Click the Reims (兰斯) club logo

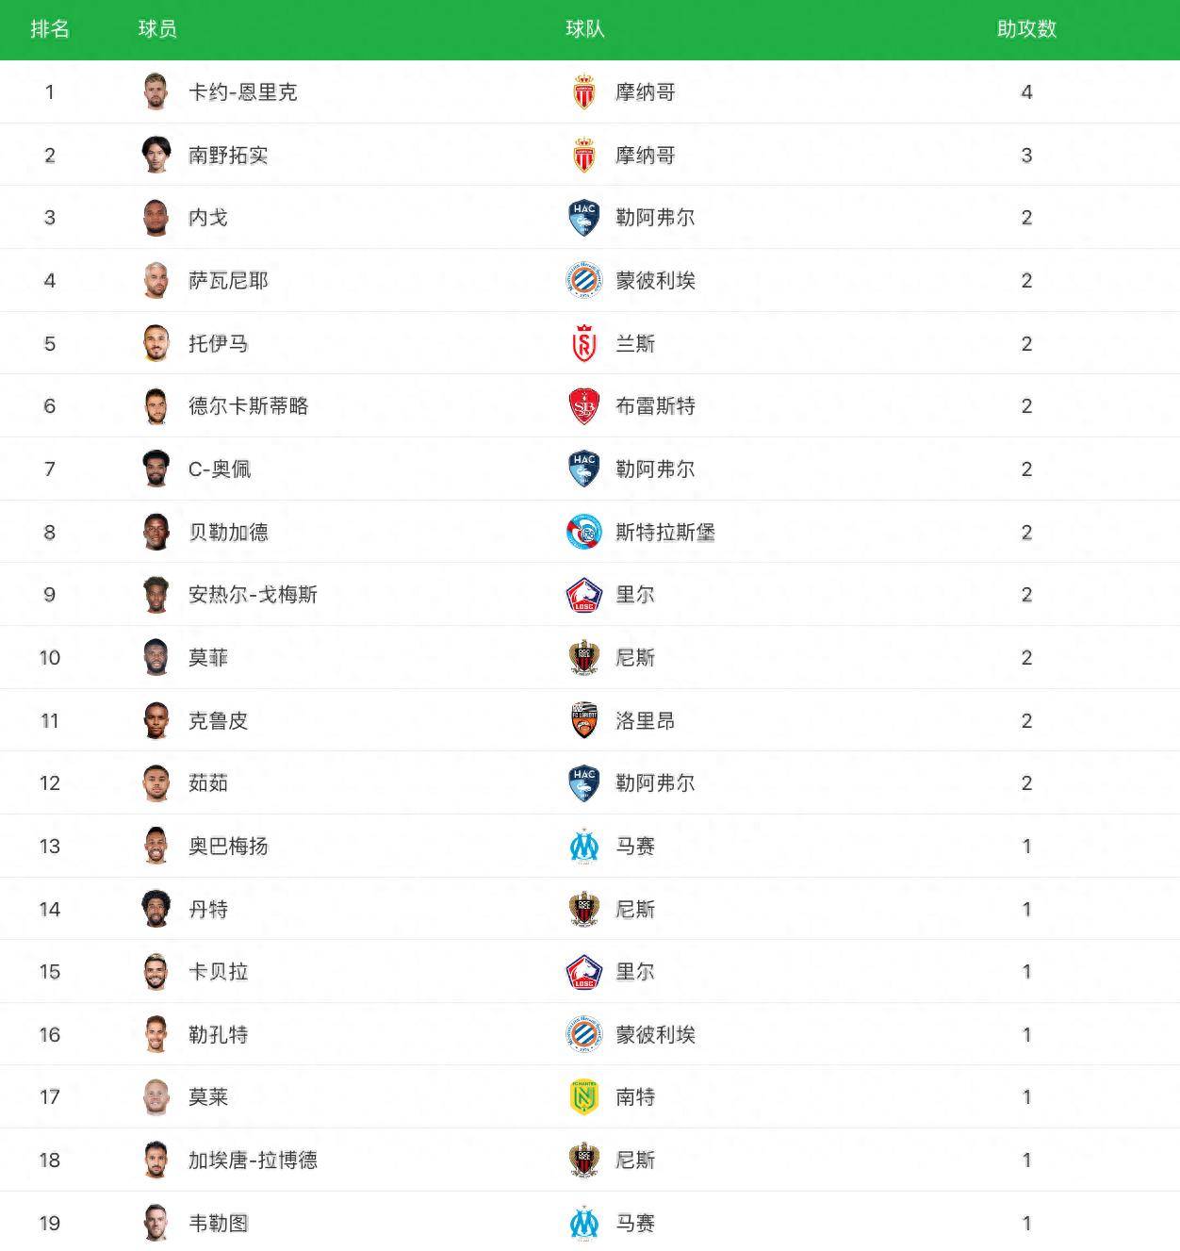click(x=584, y=343)
